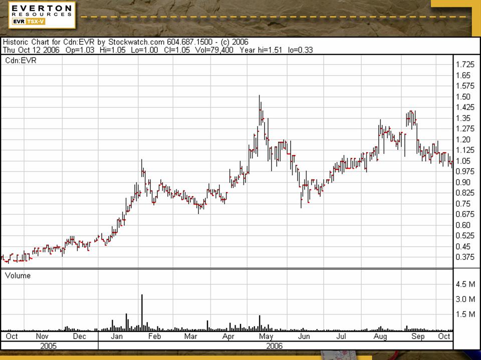Click the tallest volume bar near February
The height and width of the screenshot is (360, 481).
[x=142, y=312]
